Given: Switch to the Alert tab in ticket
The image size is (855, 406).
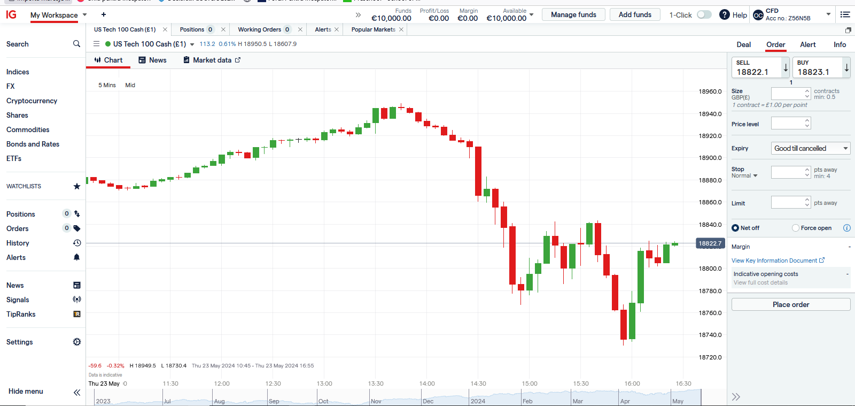Looking at the screenshot, I should (808, 44).
